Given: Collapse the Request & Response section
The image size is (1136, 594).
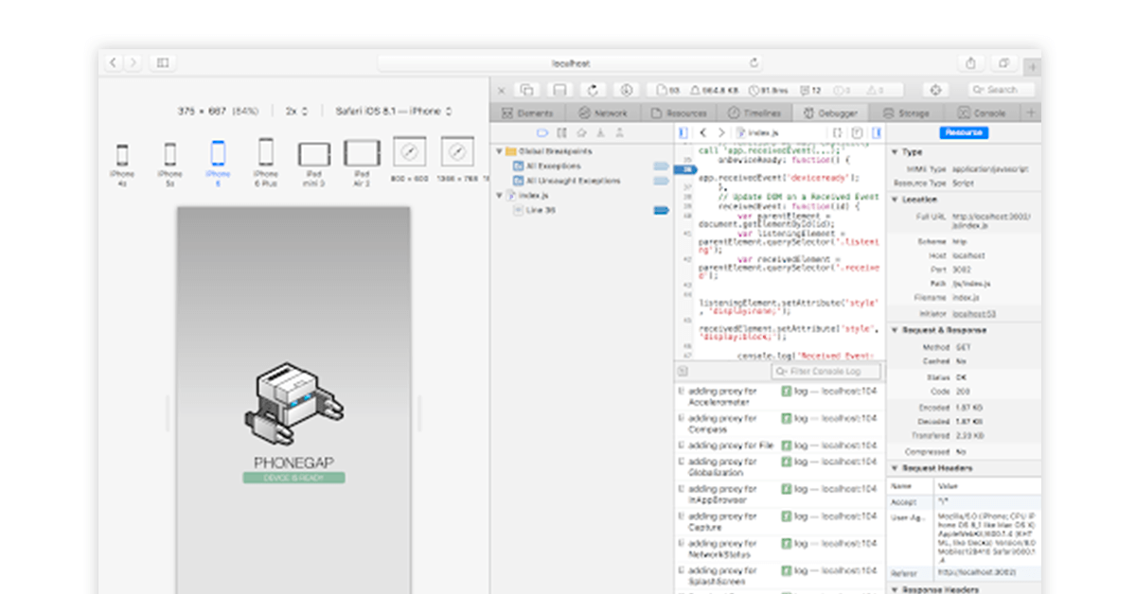Looking at the screenshot, I should tap(895, 330).
